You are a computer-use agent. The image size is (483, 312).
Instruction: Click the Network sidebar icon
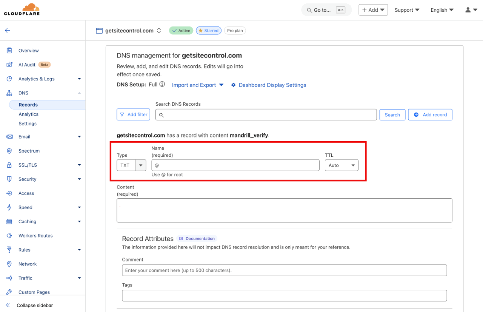[x=9, y=264]
